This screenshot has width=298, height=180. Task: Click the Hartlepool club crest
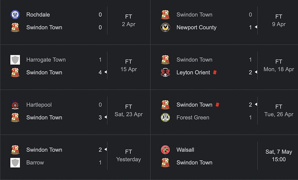click(x=15, y=104)
